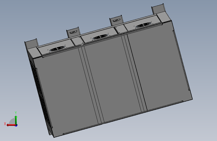Select the middle fan grille on the model
The height and width of the screenshot is (141, 217).
coord(100,37)
